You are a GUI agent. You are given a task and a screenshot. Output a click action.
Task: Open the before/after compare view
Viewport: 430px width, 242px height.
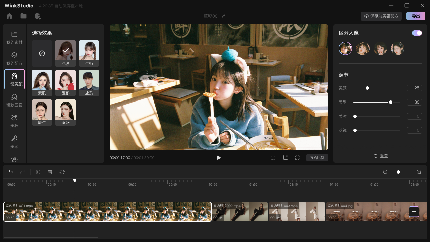tap(273, 157)
